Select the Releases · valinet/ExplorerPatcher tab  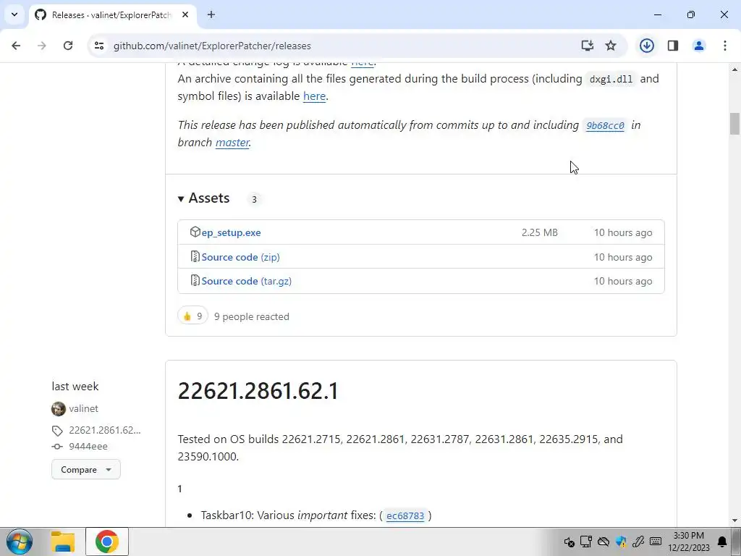pos(111,15)
